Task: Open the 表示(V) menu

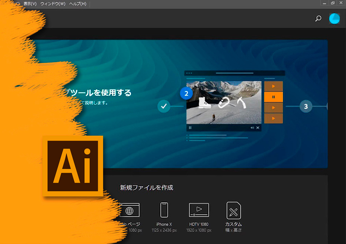Action: (30, 4)
